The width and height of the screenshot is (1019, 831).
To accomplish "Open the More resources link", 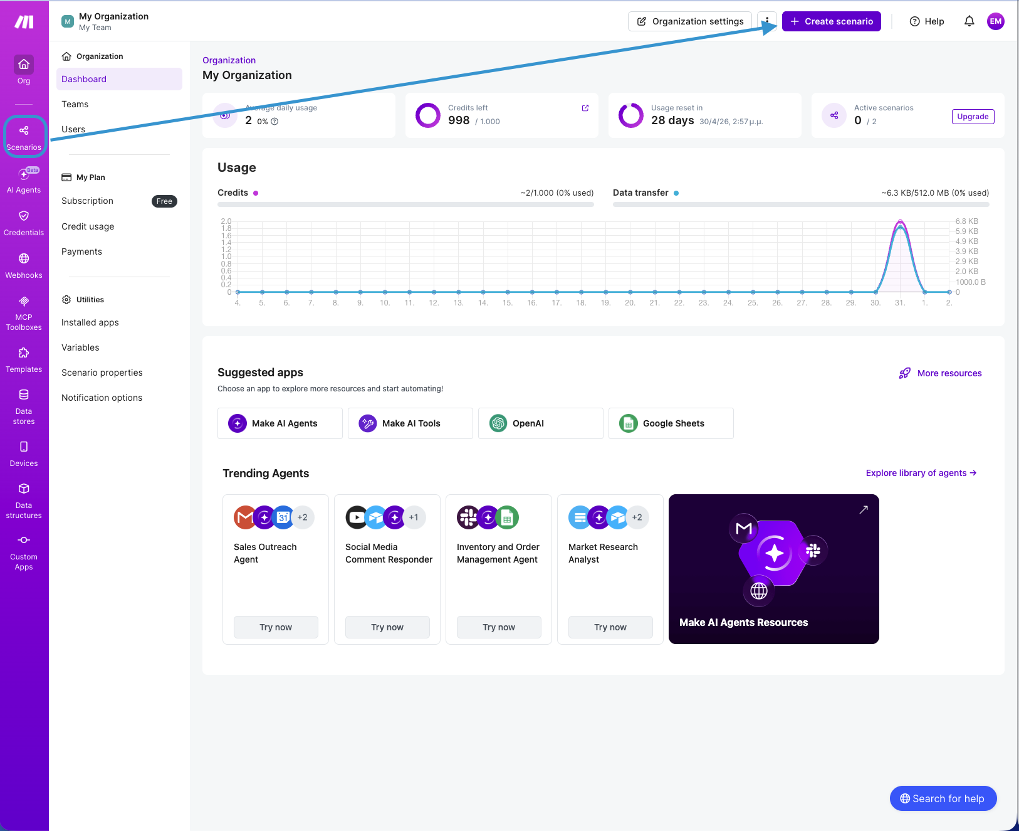I will pos(941,373).
